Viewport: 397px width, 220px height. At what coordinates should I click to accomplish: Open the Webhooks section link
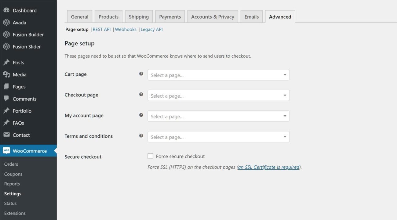126,29
